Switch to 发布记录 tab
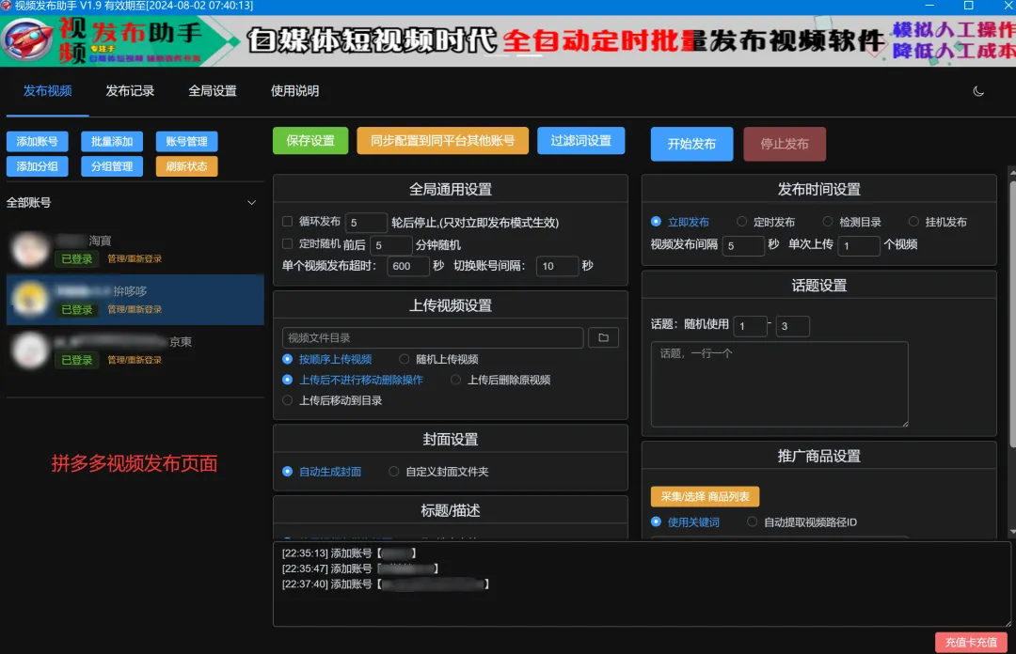 [x=130, y=91]
